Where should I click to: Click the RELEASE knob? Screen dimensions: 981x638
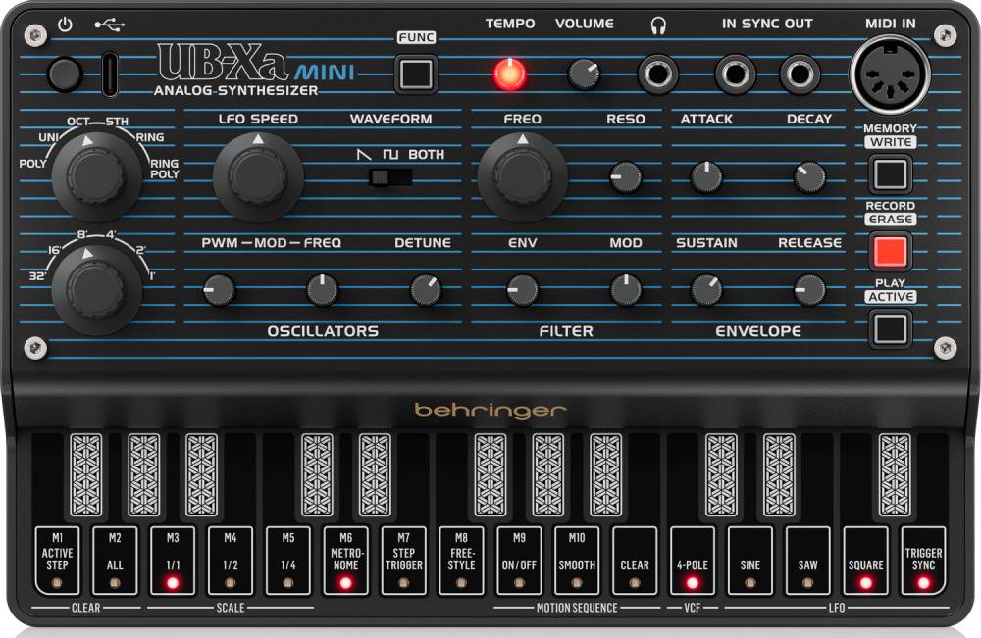tap(809, 290)
